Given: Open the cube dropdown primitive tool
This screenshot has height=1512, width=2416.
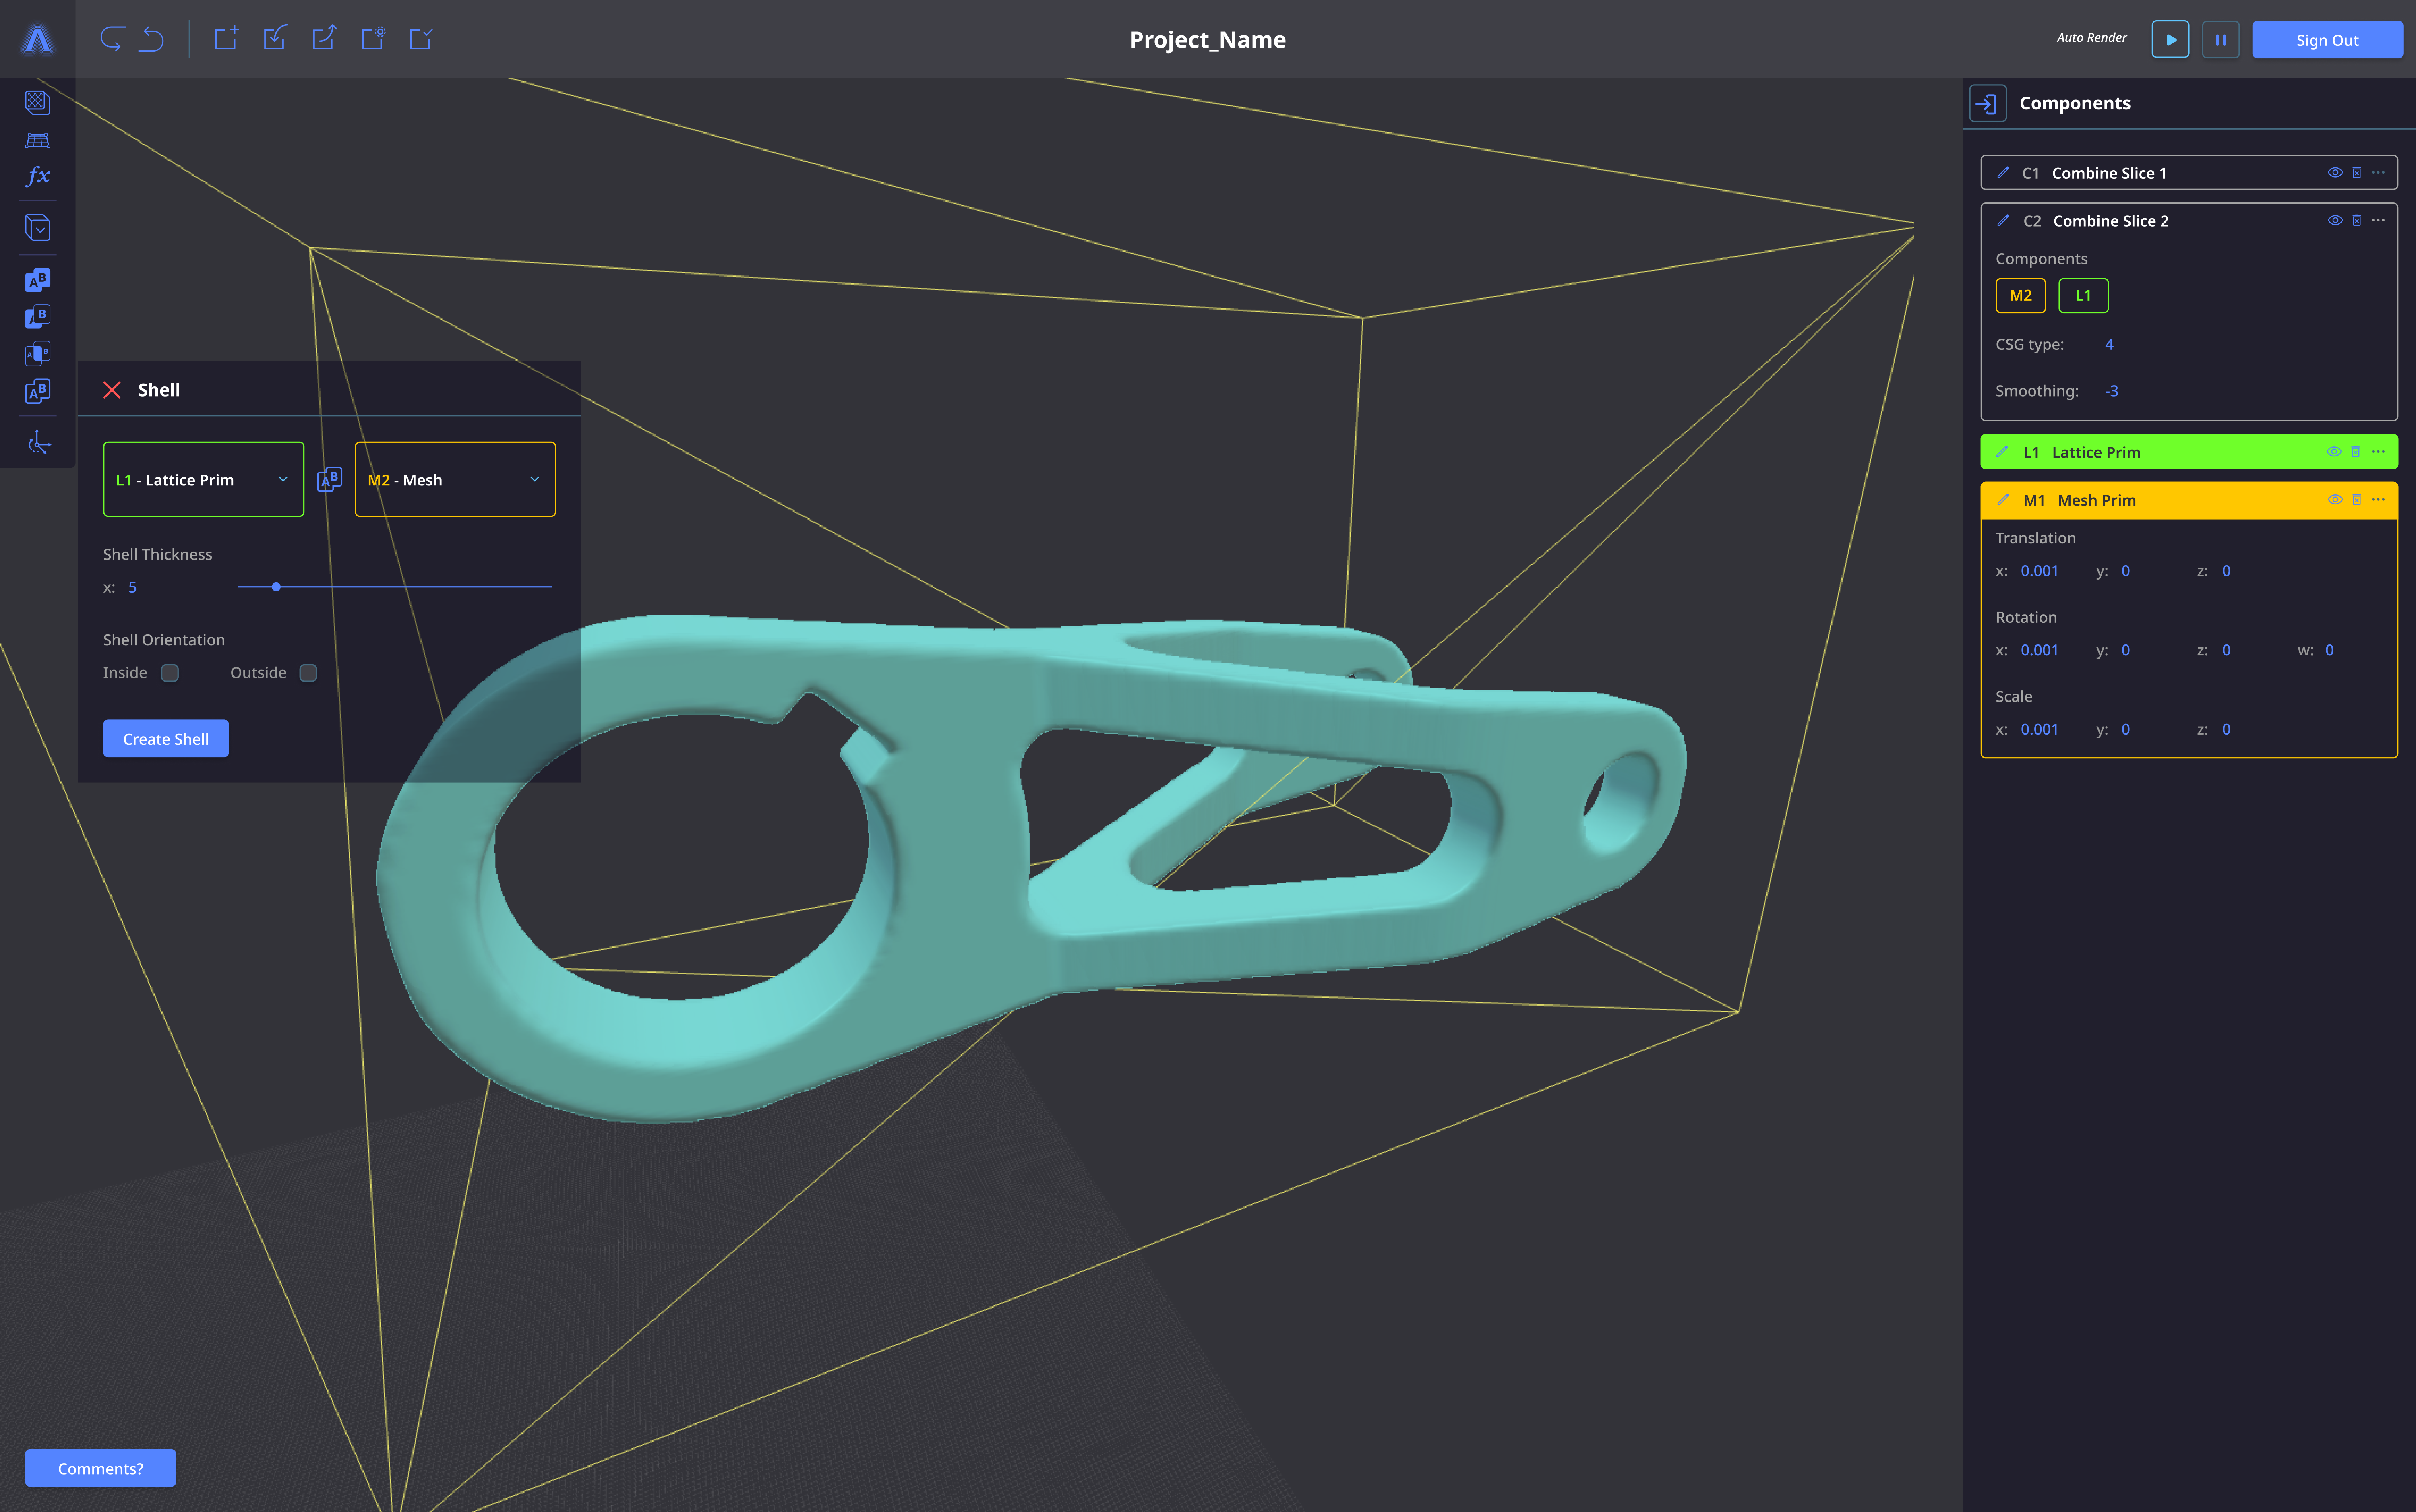Looking at the screenshot, I should (38, 228).
